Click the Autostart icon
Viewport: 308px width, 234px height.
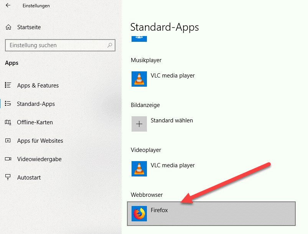click(x=8, y=177)
